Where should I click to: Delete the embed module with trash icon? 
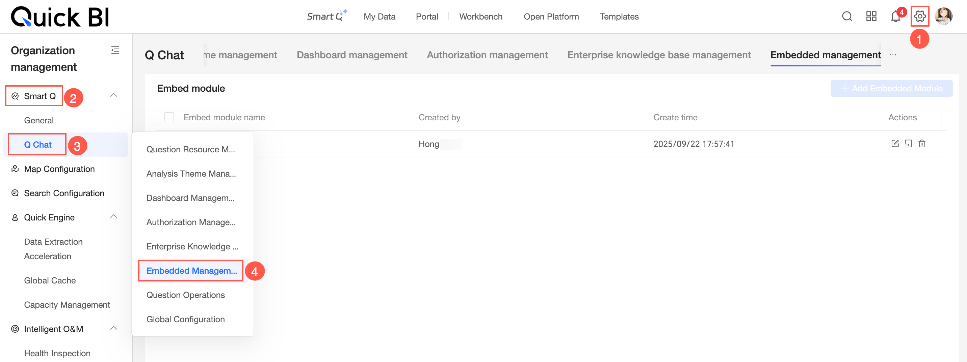(x=922, y=144)
